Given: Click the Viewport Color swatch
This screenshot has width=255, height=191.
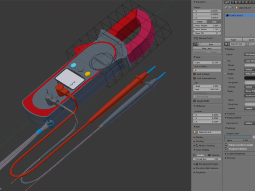Looking at the screenshot, I should pyautogui.click(x=237, y=137).
